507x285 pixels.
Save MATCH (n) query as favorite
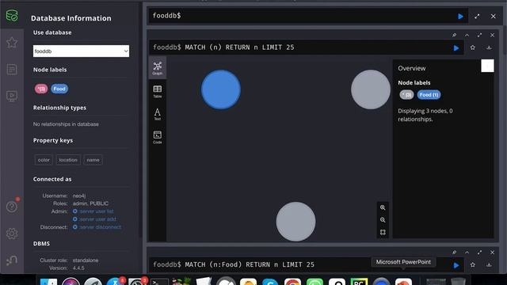473,47
